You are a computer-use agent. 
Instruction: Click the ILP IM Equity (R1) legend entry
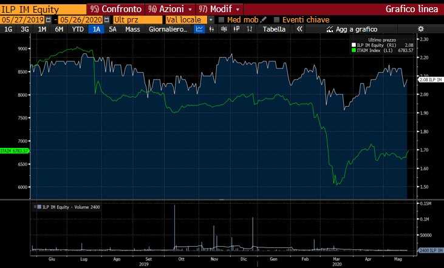(377, 45)
